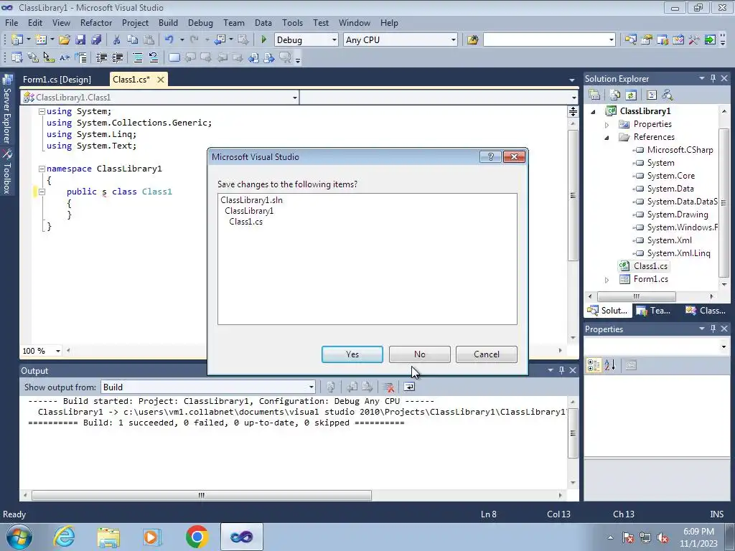Image resolution: width=735 pixels, height=551 pixels.
Task: Open the Tools menu
Action: click(x=292, y=22)
